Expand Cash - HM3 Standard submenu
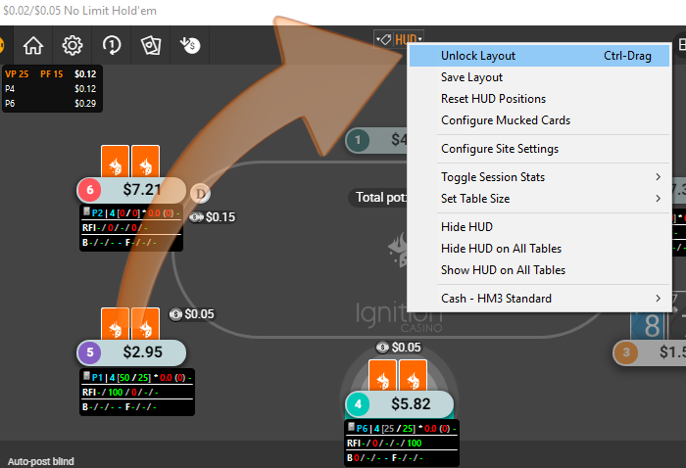The image size is (686, 468). pyautogui.click(x=539, y=299)
